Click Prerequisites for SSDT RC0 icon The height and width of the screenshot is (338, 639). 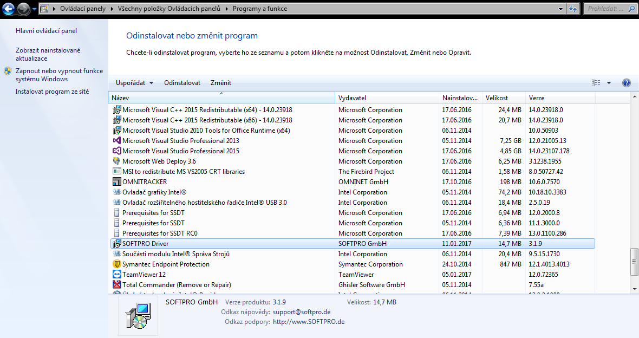tap(116, 233)
